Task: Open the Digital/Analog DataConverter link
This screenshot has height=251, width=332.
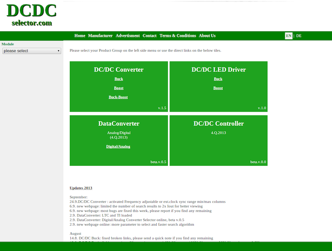Action: [x=118, y=146]
